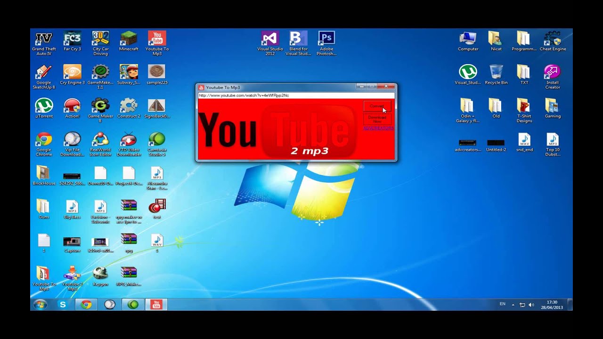Screen dimensions: 603x339
Task: Switch to Chrome in the taskbar
Action: pyautogui.click(x=86, y=305)
